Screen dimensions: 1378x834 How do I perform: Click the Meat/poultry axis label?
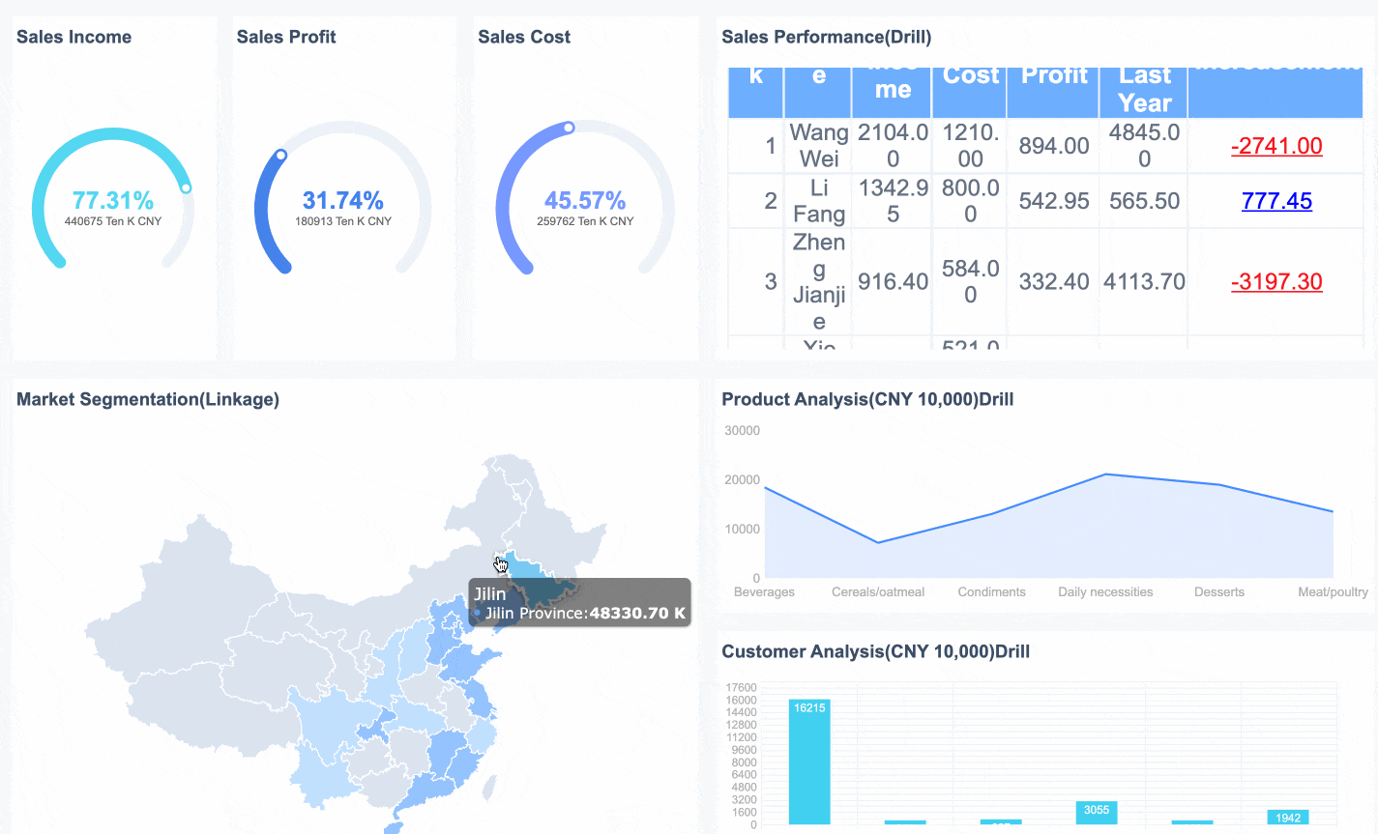pyautogui.click(x=1332, y=591)
